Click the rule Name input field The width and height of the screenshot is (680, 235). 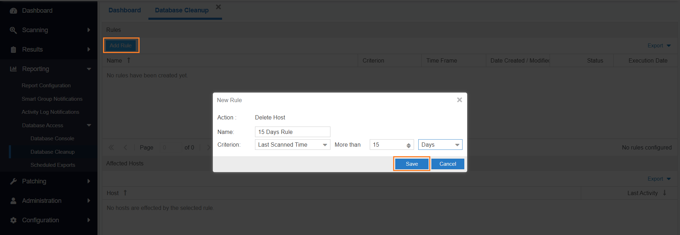(x=292, y=132)
